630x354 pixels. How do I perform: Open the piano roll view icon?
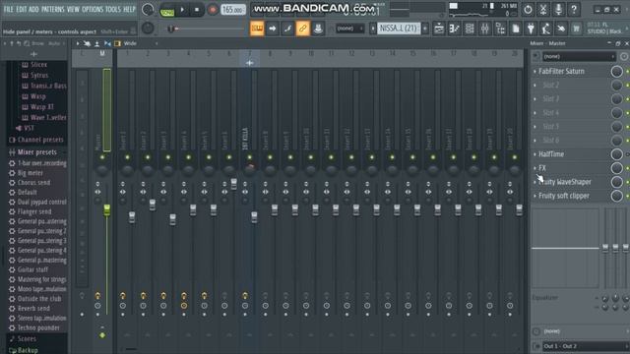tap(454, 29)
